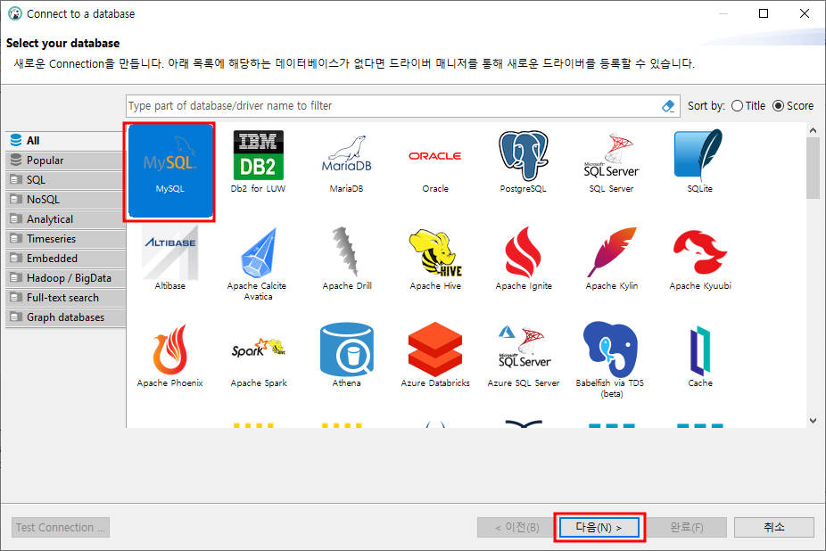Pick the Apache Drill icon
This screenshot has width=826, height=551.
347,259
